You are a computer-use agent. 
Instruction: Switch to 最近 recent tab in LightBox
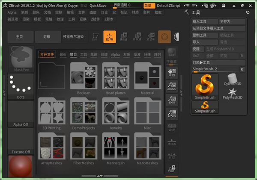[63, 55]
